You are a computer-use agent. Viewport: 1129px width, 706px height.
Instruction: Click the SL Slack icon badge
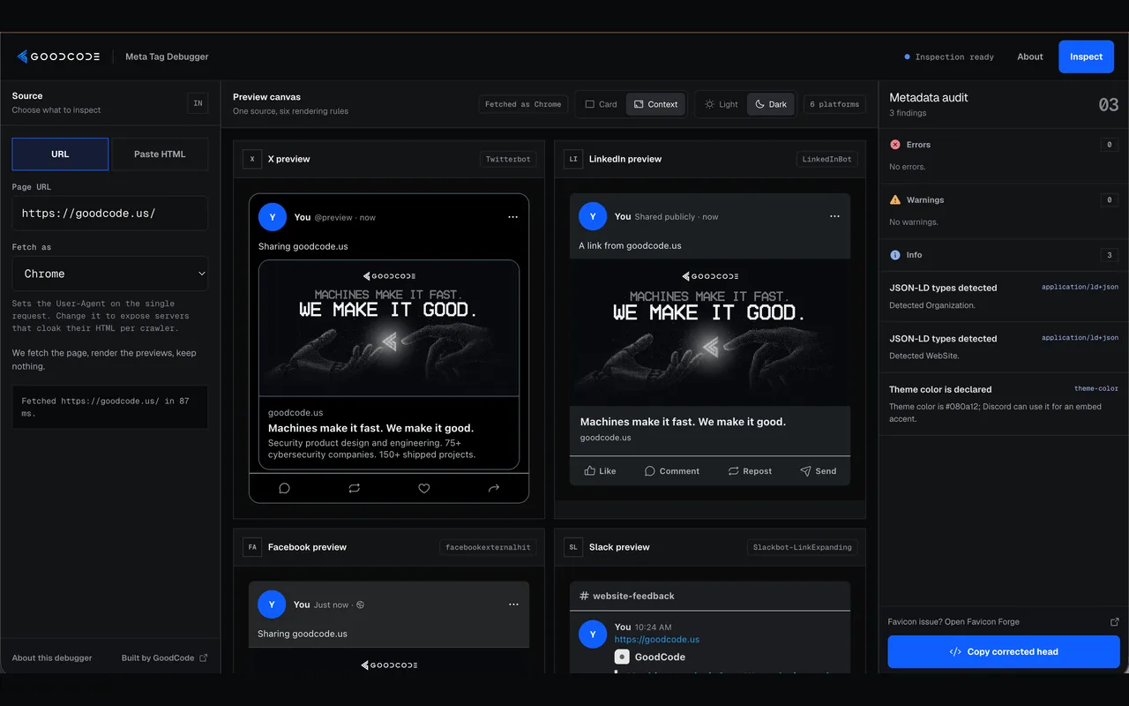[x=573, y=547]
